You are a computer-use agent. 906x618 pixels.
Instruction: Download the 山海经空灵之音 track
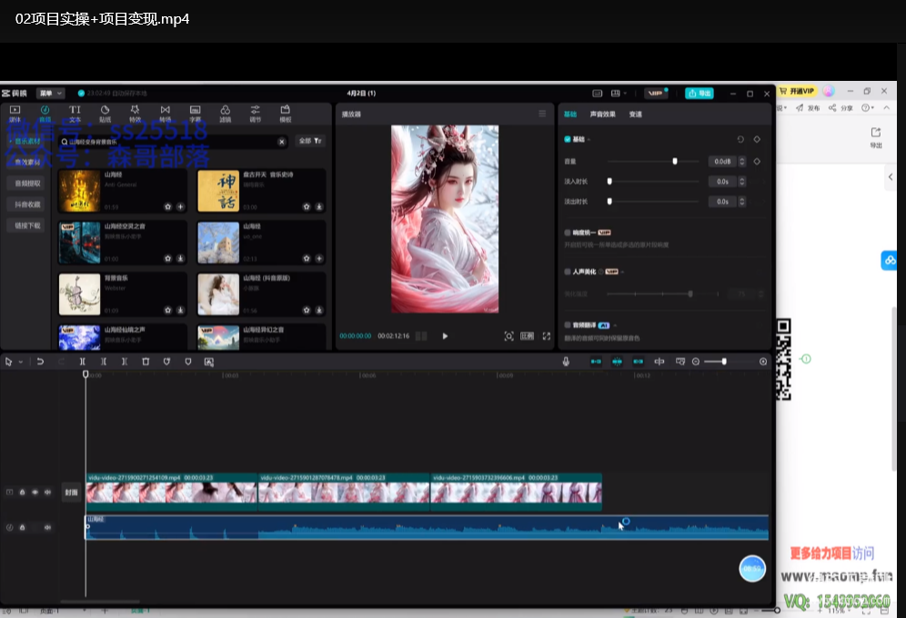click(x=180, y=258)
